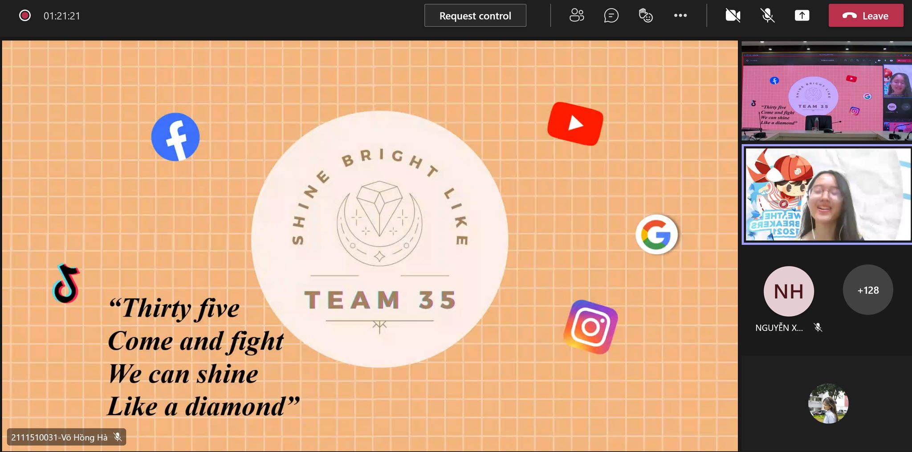Select the active speaker video tile

pyautogui.click(x=827, y=194)
